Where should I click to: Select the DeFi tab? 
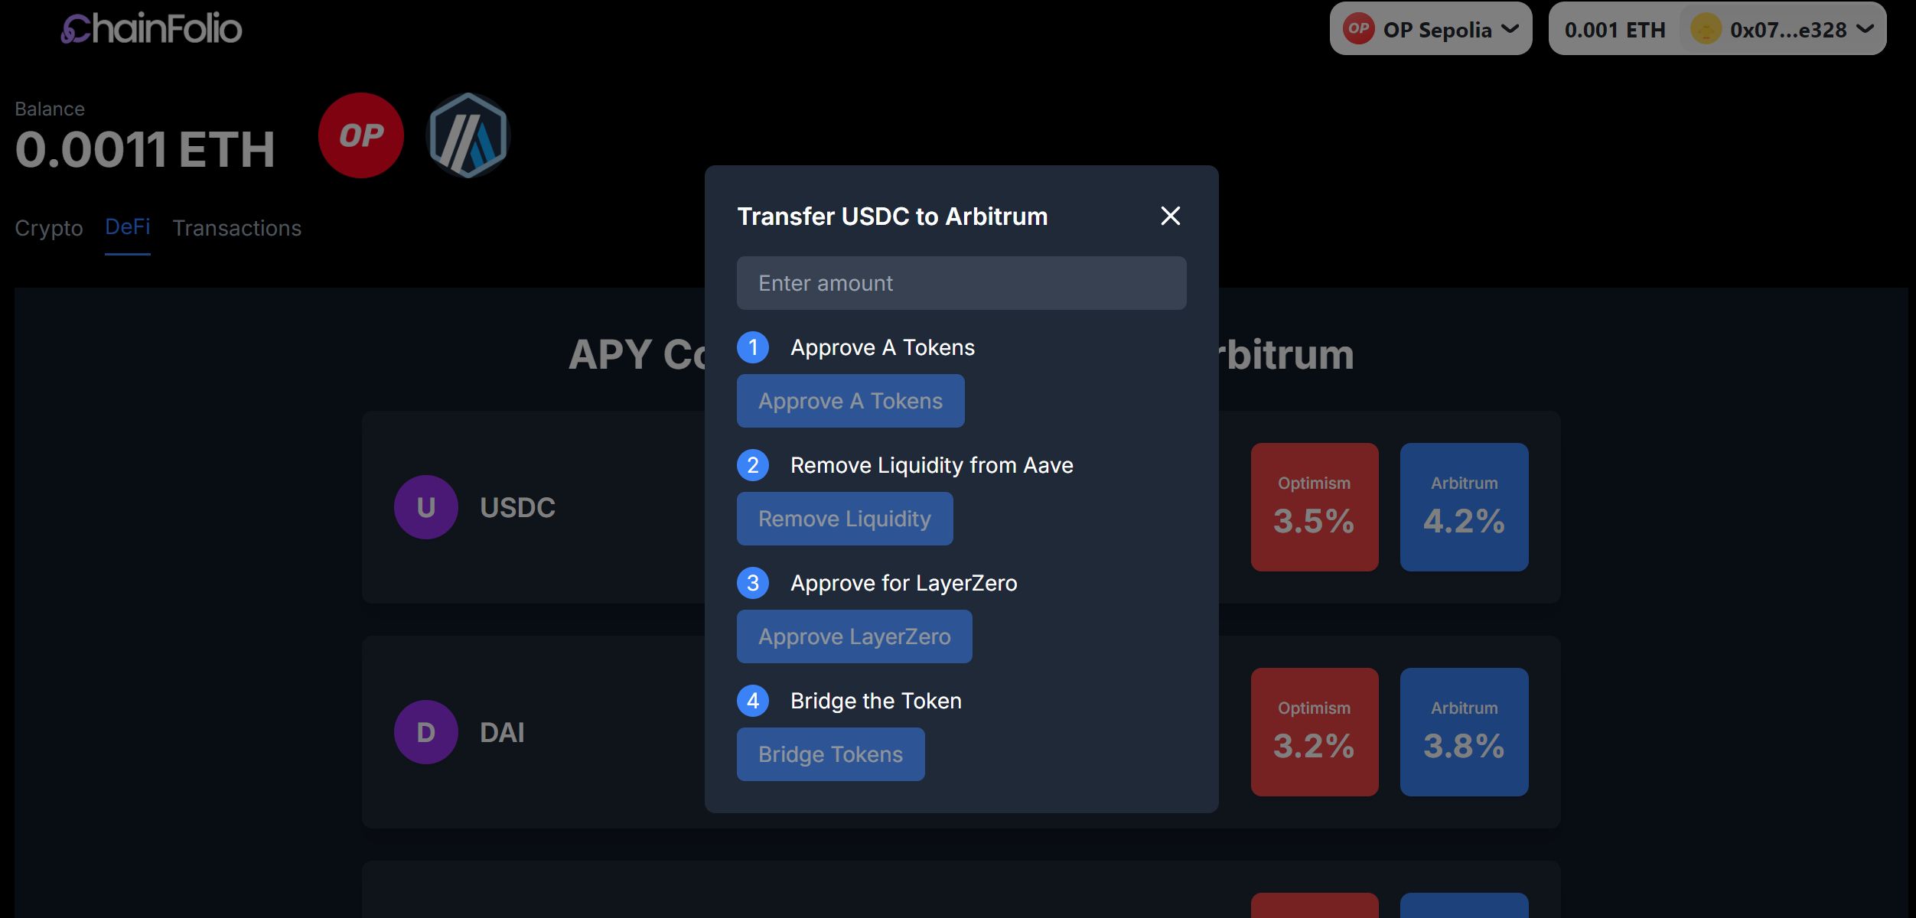(x=125, y=226)
